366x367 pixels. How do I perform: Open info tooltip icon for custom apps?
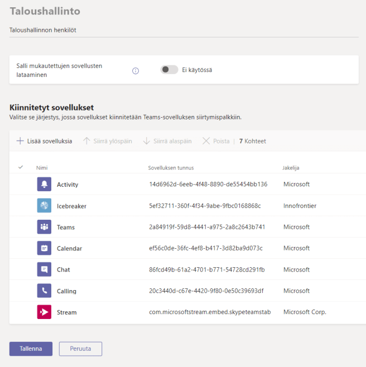point(135,70)
